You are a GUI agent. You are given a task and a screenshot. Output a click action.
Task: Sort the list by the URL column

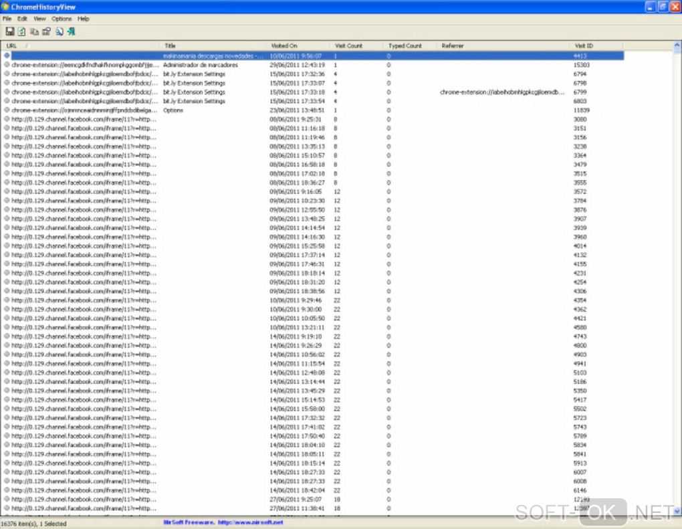(81, 45)
